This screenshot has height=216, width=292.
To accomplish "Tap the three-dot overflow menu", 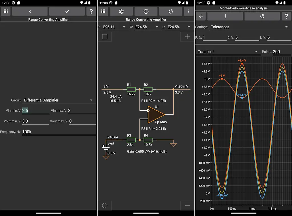I will (x=188, y=11).
